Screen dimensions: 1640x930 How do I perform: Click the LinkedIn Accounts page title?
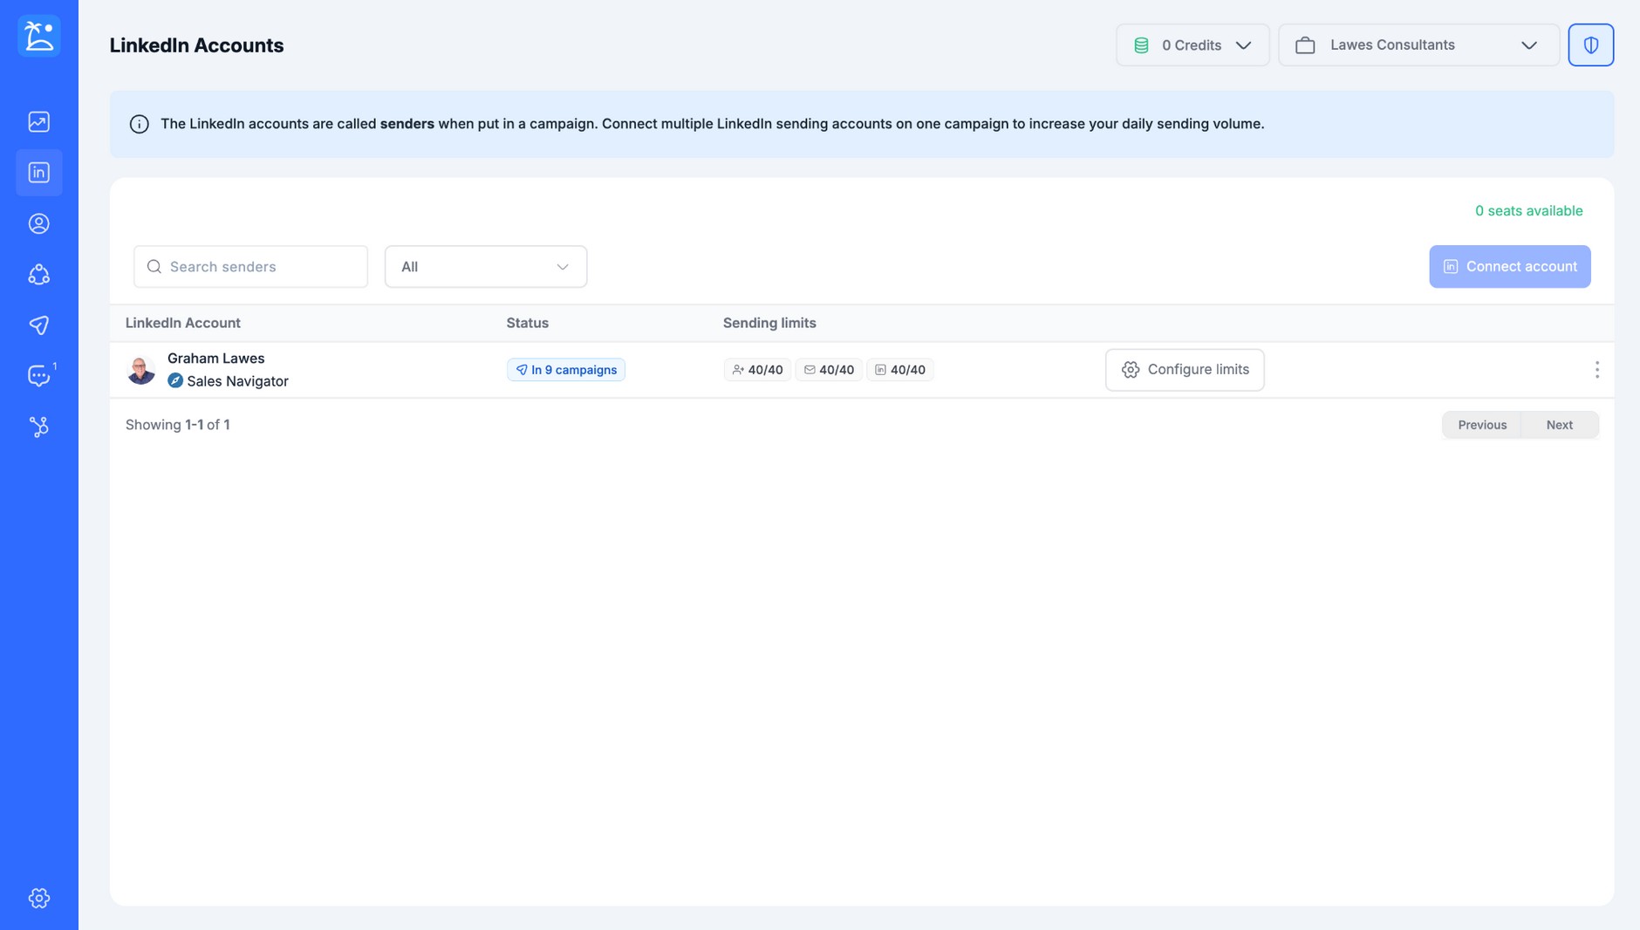pyautogui.click(x=196, y=45)
